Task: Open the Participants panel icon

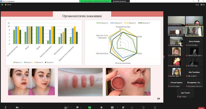Action: pyautogui.click(x=66, y=107)
